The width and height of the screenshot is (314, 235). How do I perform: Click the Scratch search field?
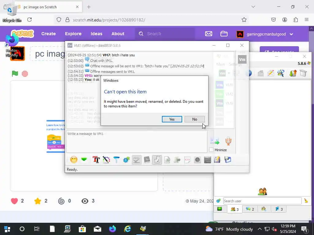(x=165, y=34)
